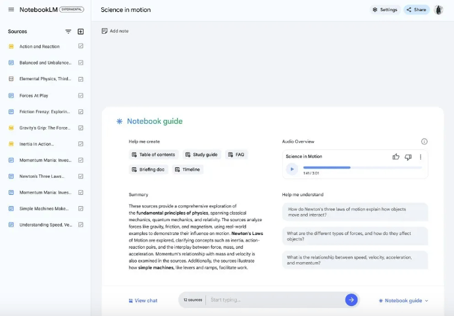
Task: Click the Science in motion notebook title
Action: [126, 10]
